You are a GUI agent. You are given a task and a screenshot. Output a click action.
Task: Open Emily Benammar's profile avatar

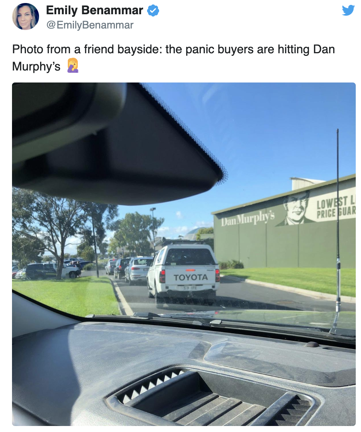(x=26, y=17)
